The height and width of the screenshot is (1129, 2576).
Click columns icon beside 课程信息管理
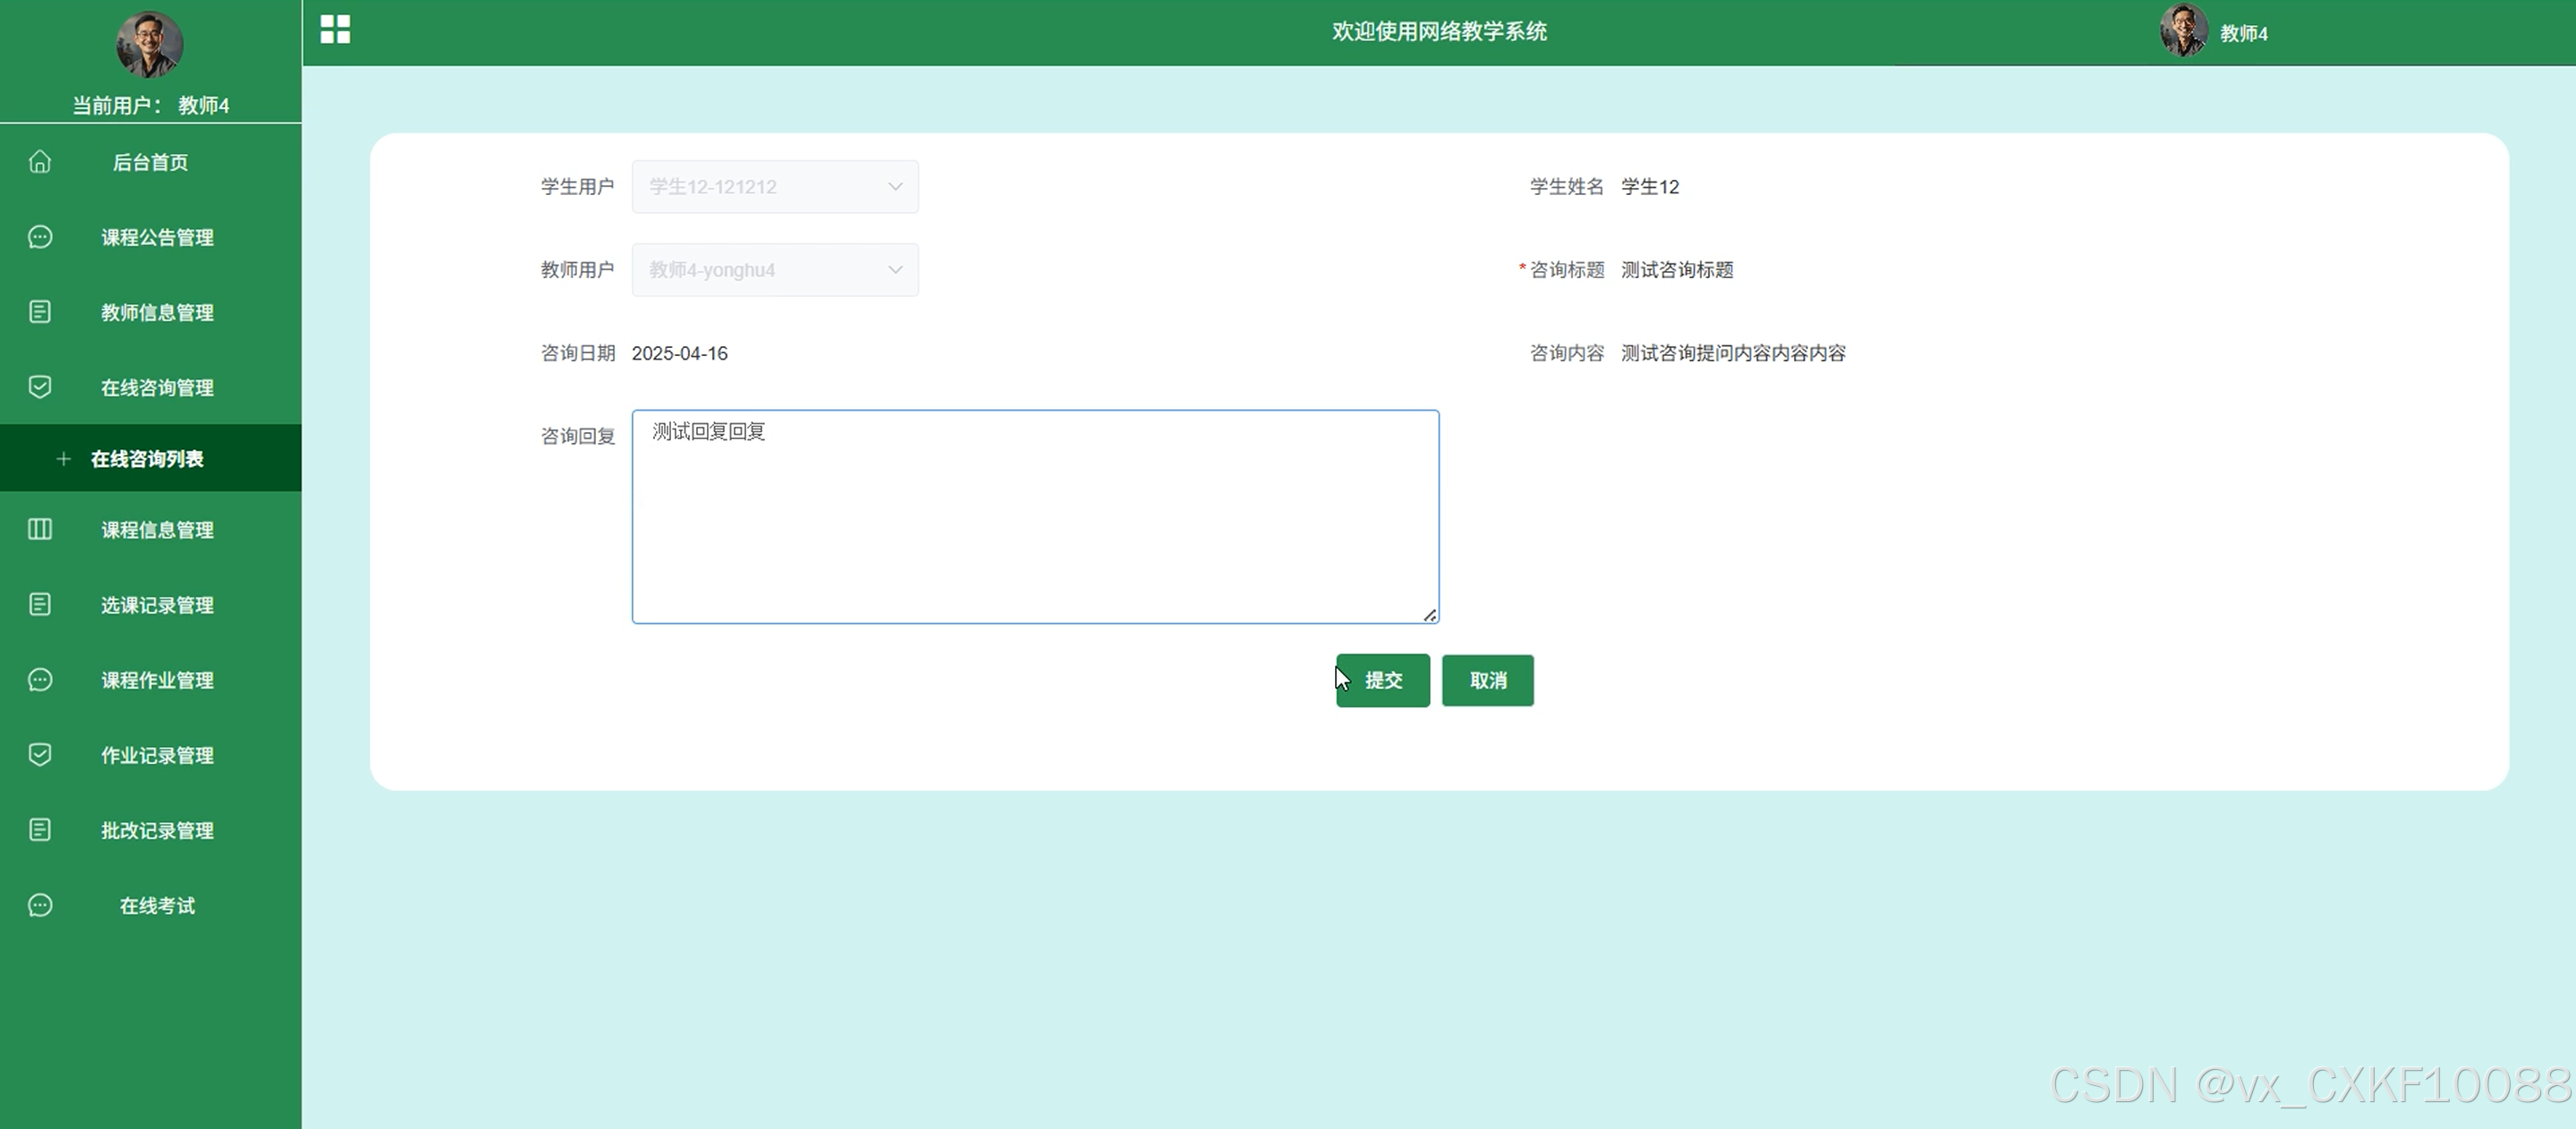(x=40, y=529)
